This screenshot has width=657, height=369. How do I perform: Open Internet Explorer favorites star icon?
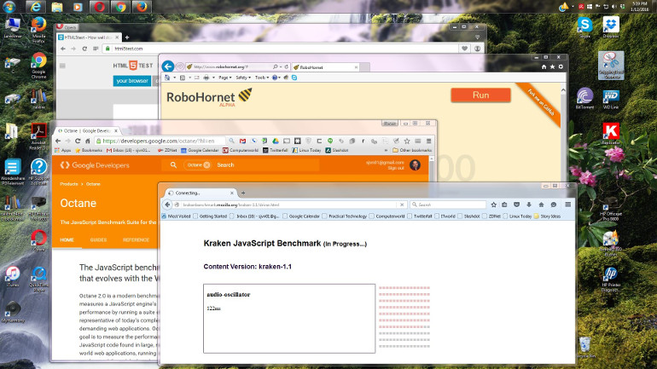pos(552,66)
